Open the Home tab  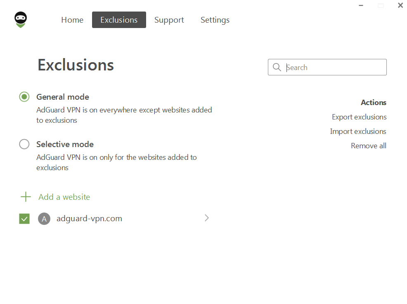point(72,20)
